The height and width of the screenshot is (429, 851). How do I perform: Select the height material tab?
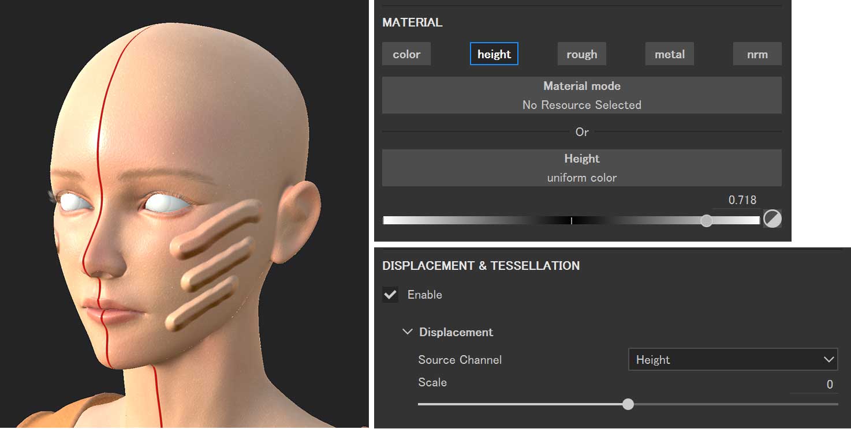[x=494, y=54]
